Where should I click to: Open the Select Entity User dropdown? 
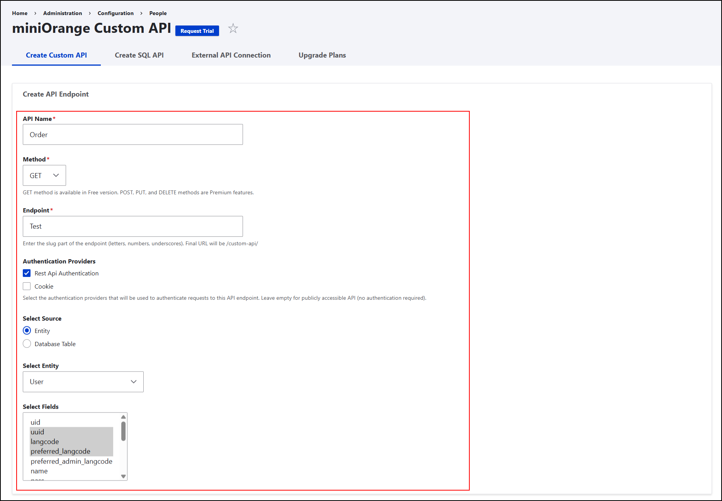click(x=83, y=382)
